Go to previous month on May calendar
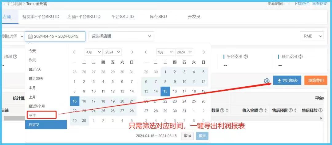The height and width of the screenshot is (145, 332). (146, 52)
